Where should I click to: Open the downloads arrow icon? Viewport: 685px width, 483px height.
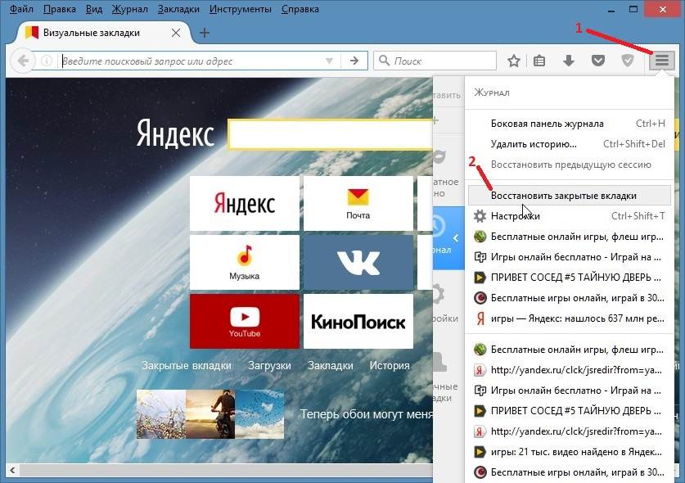tap(568, 61)
